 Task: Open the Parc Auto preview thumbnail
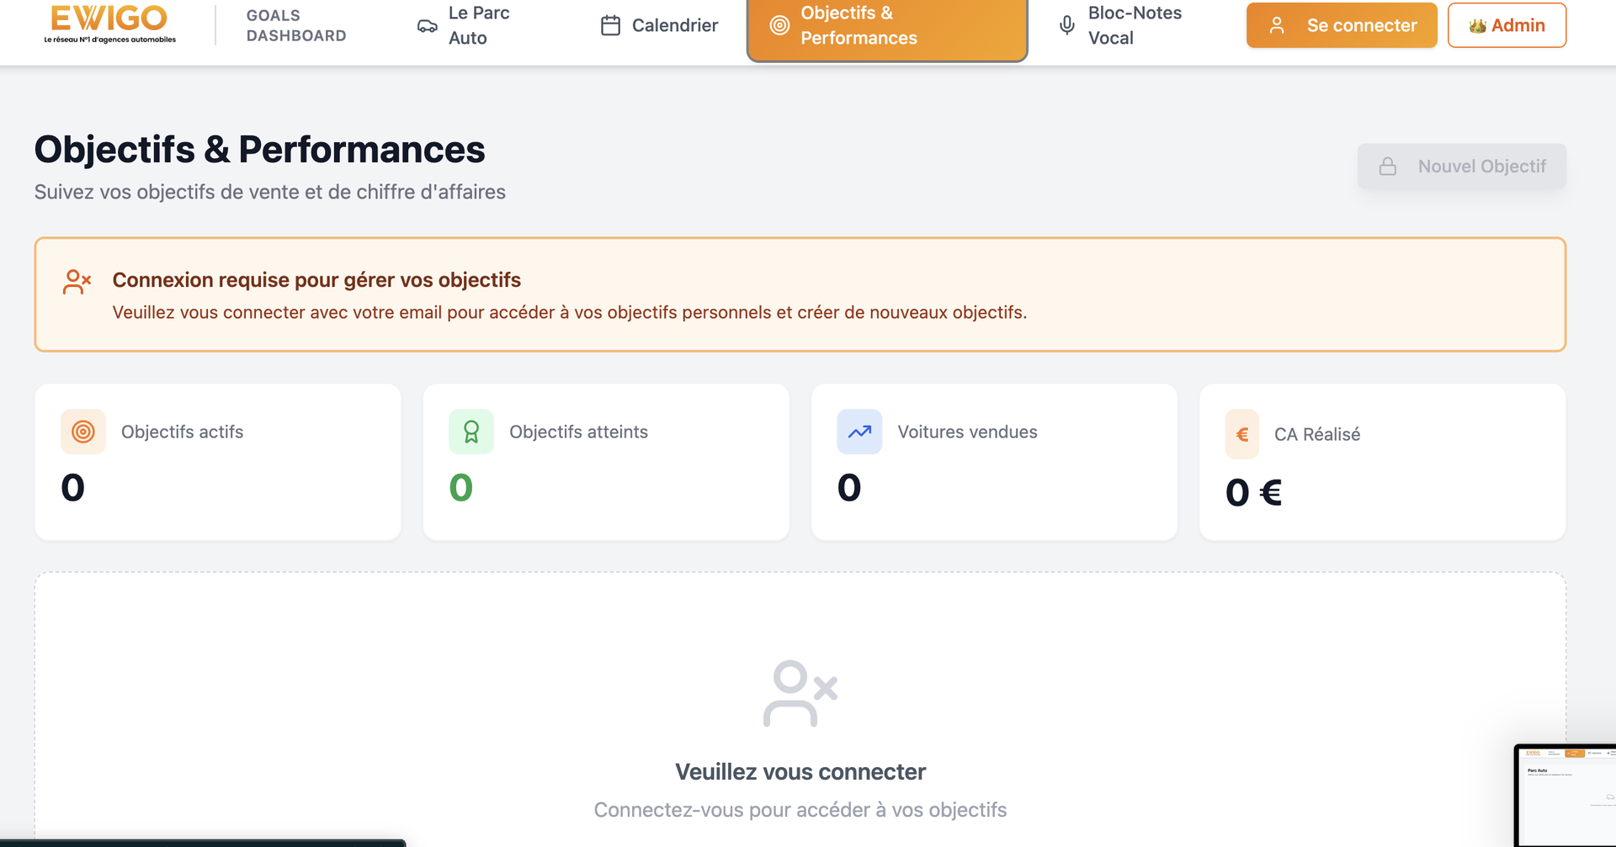[x=1566, y=795]
